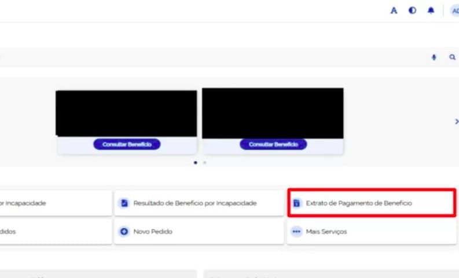Click the left redacted benefit card
459x278 pixels.
tap(126, 114)
